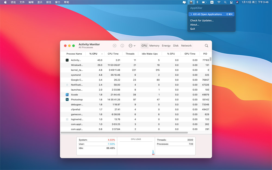Click the process info button

pyautogui.click(x=122, y=46)
